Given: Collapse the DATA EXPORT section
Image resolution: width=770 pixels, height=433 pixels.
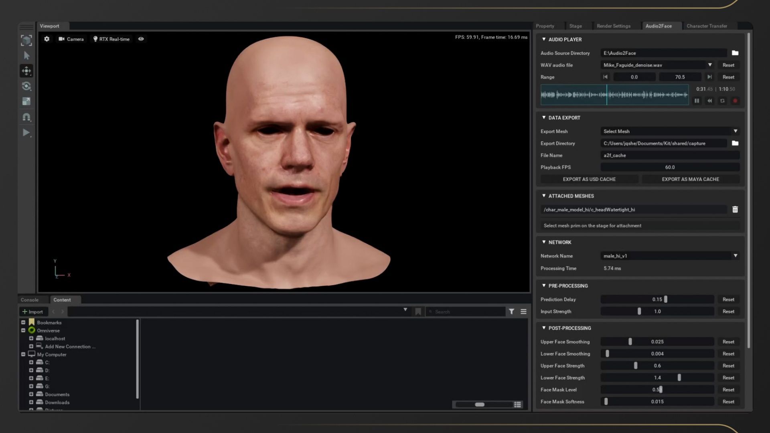Looking at the screenshot, I should 544,117.
